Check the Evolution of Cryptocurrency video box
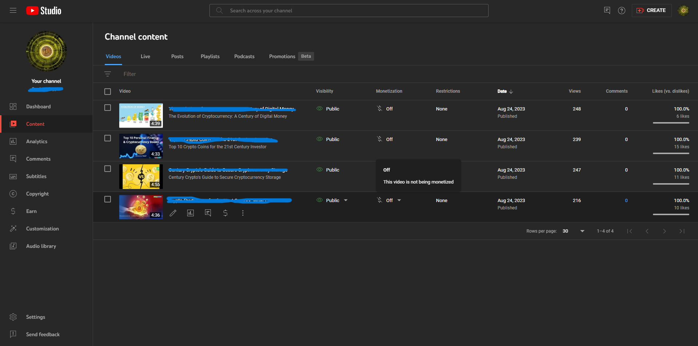 coord(108,108)
